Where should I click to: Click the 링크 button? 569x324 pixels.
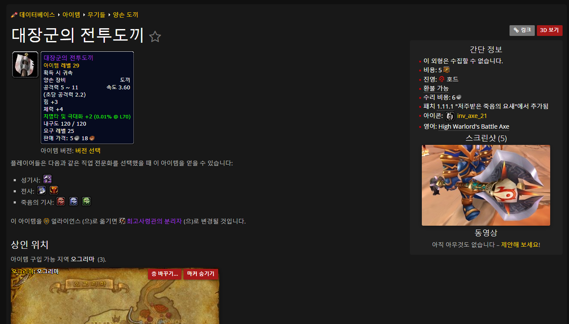pyautogui.click(x=522, y=30)
